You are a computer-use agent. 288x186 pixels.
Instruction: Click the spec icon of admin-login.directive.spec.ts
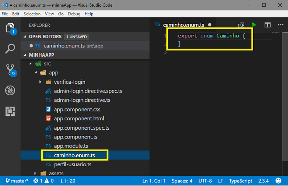[48, 91]
